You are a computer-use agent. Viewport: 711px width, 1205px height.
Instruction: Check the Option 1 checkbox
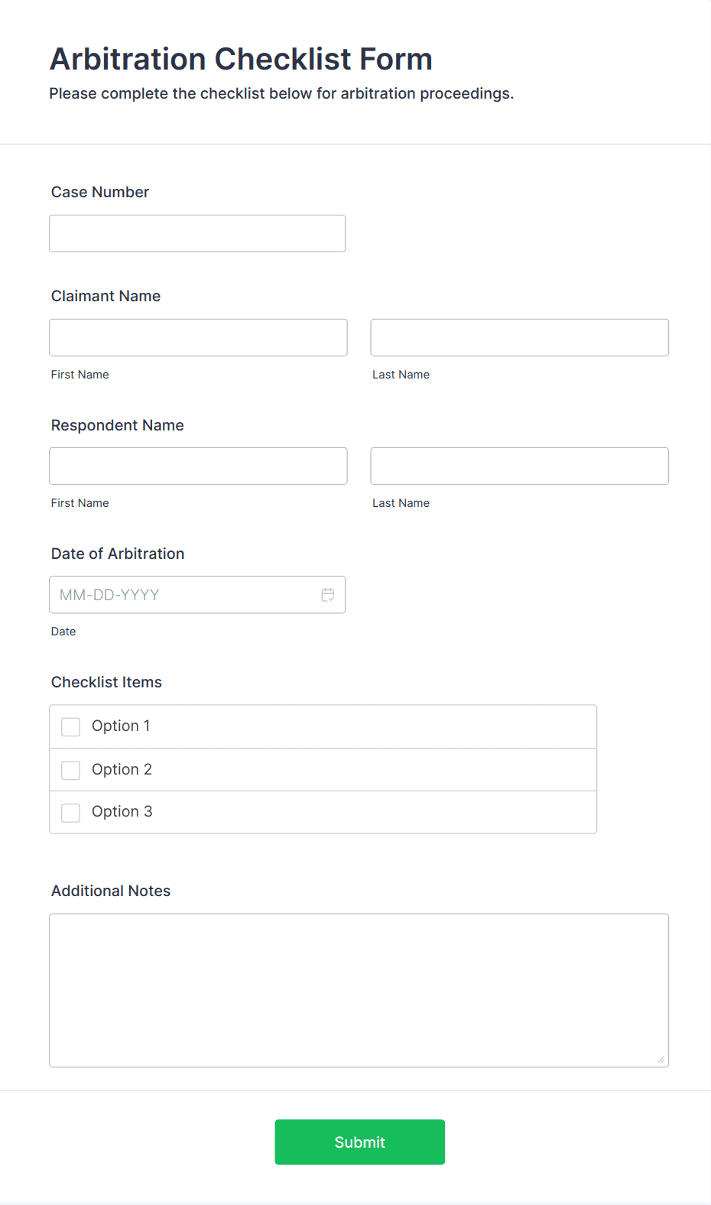[70, 726]
